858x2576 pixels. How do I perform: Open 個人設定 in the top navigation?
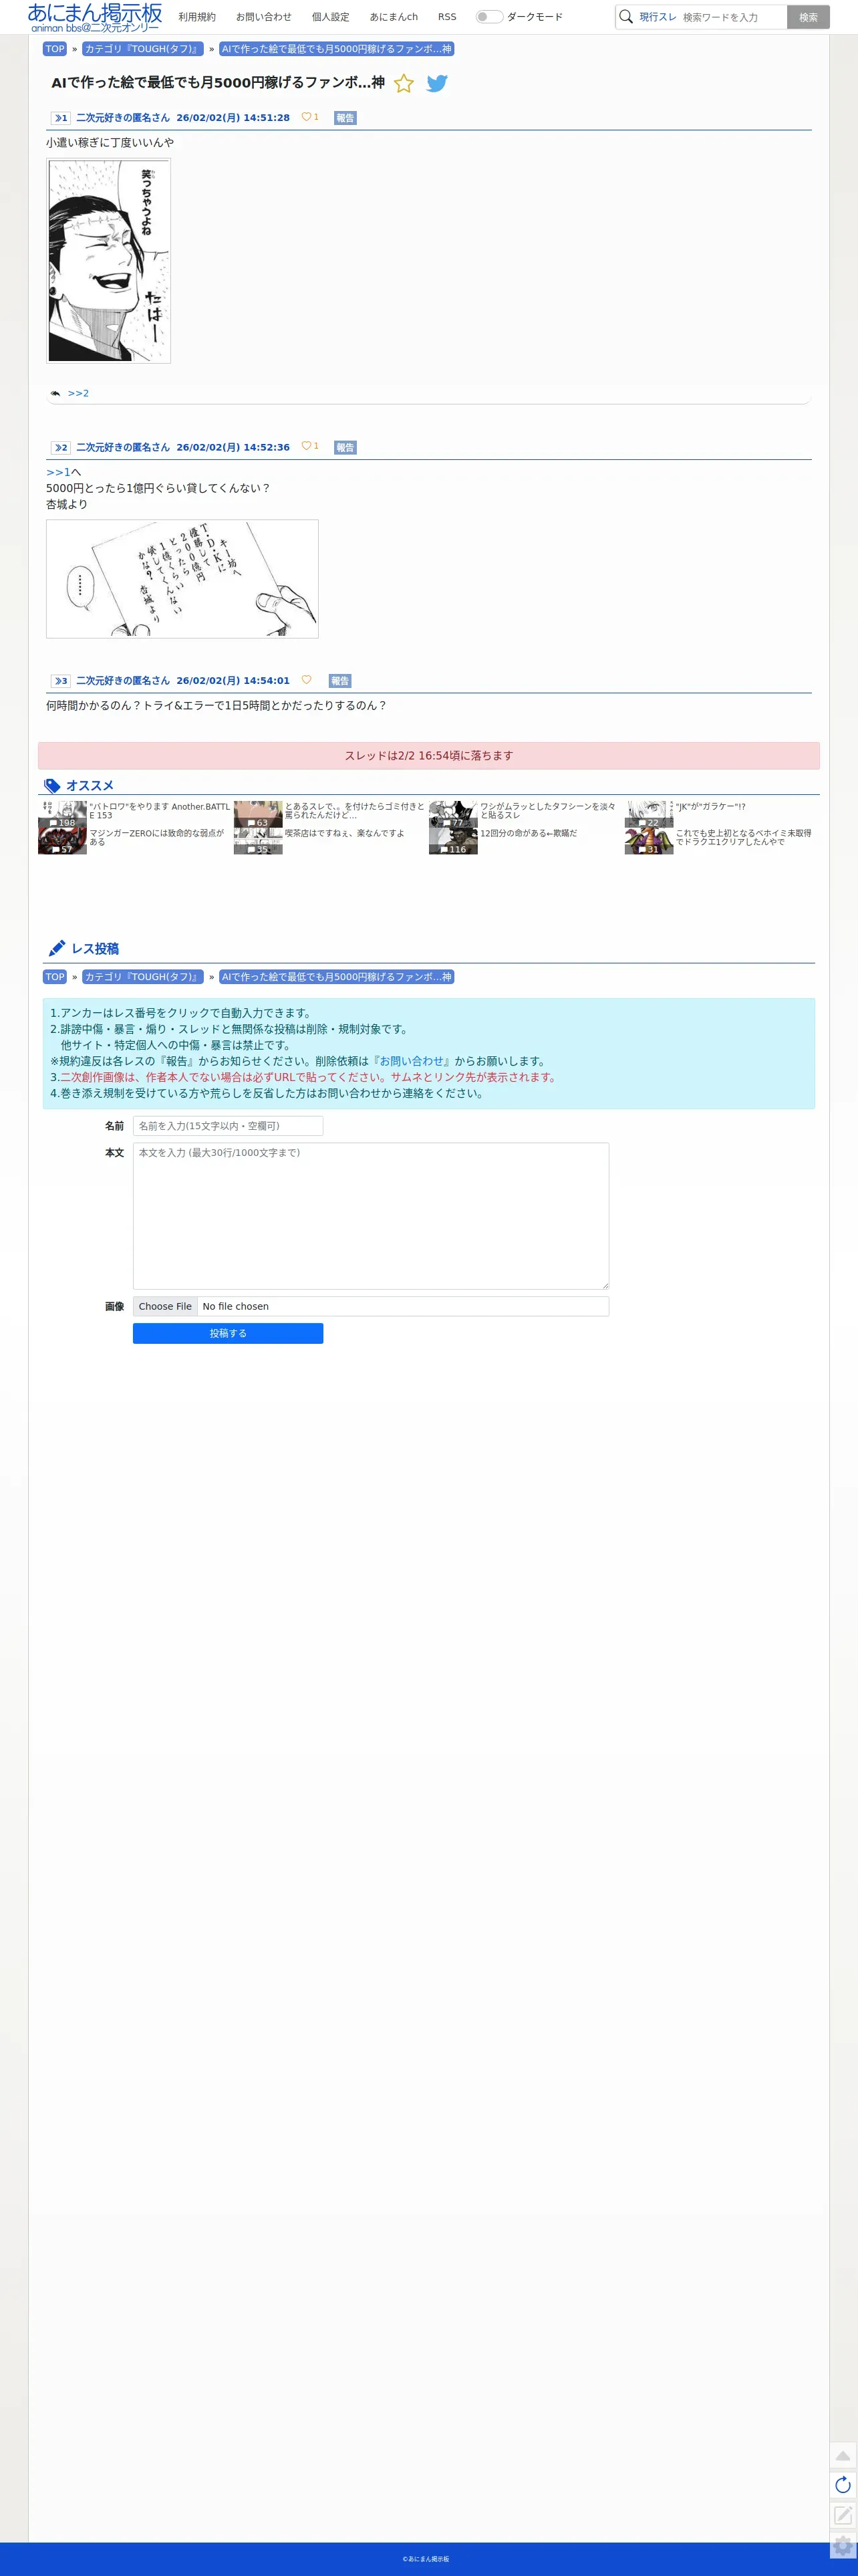(331, 17)
